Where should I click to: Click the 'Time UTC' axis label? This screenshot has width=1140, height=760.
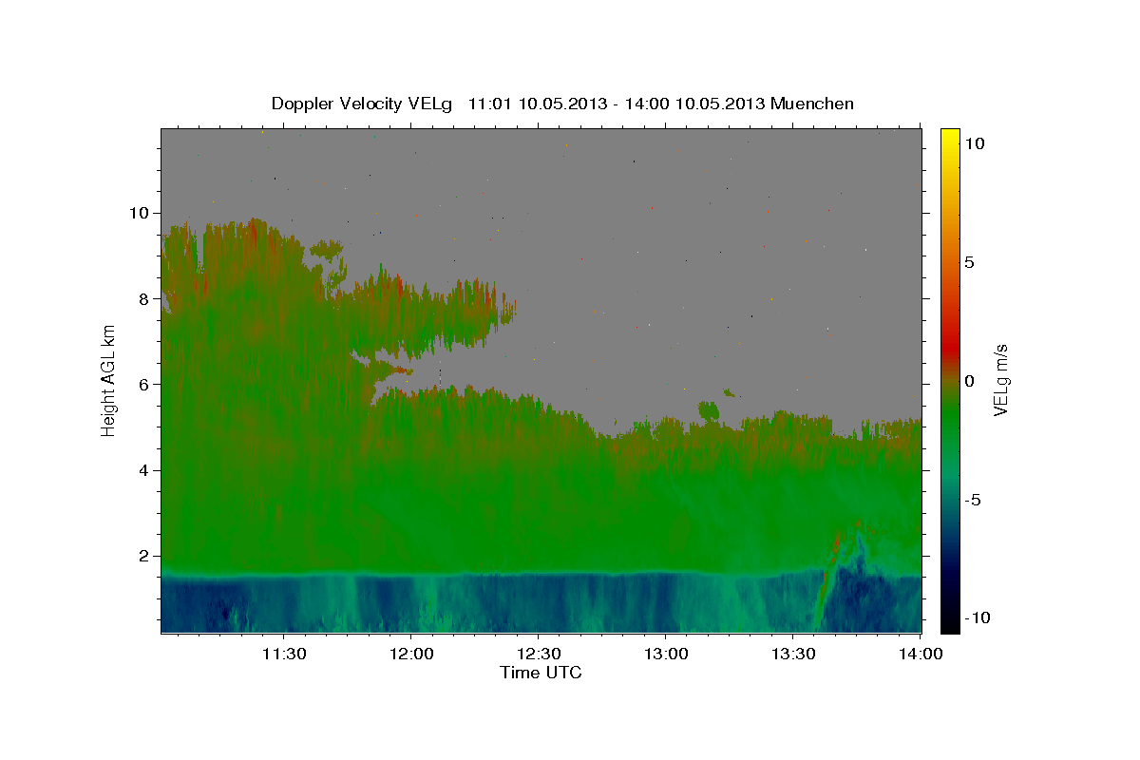coord(541,673)
